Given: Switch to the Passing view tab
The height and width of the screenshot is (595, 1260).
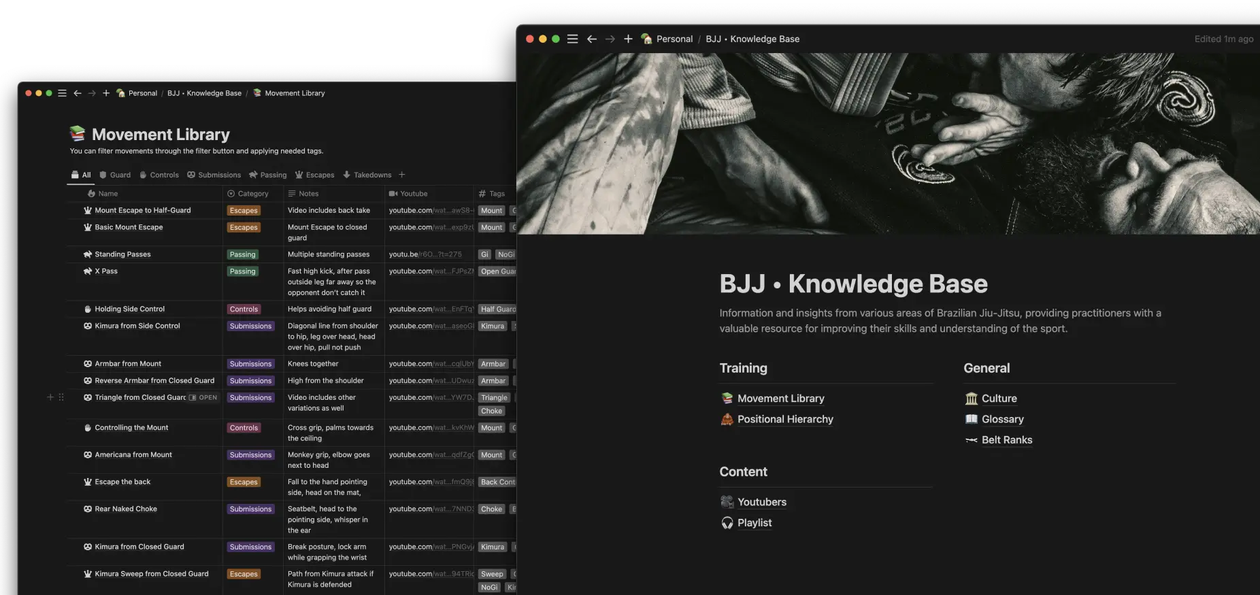Looking at the screenshot, I should coord(268,175).
